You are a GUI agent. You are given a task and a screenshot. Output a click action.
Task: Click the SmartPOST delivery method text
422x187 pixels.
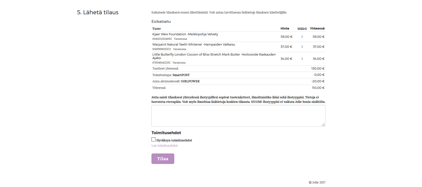click(181, 75)
